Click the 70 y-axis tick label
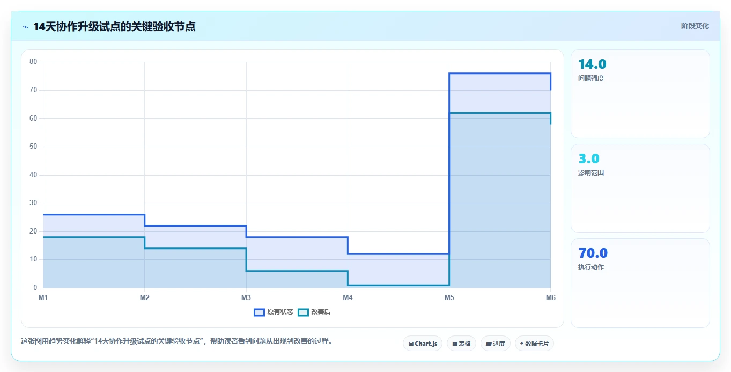This screenshot has height=372, width=731. [33, 90]
